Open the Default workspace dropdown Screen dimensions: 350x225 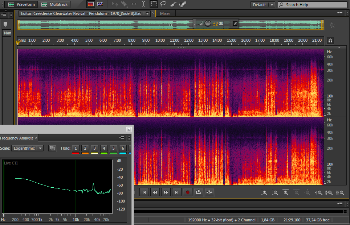[262, 5]
